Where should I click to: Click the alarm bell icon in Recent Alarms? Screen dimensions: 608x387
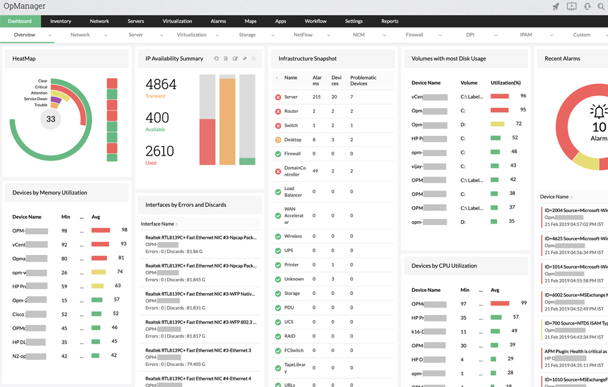[599, 112]
